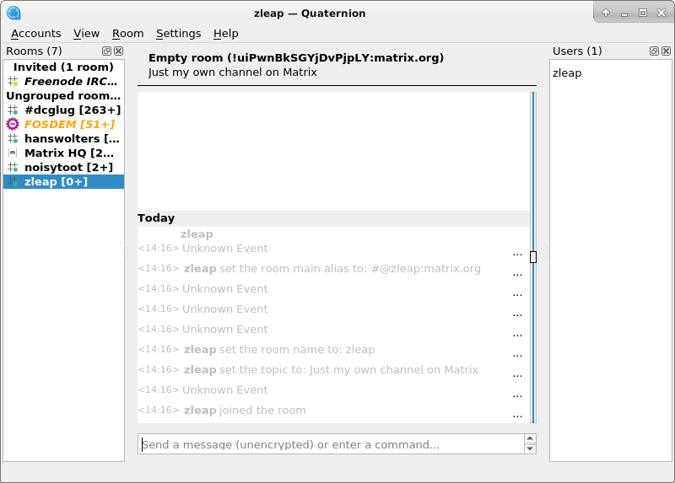
Task: Close the Users panel
Action: [666, 51]
